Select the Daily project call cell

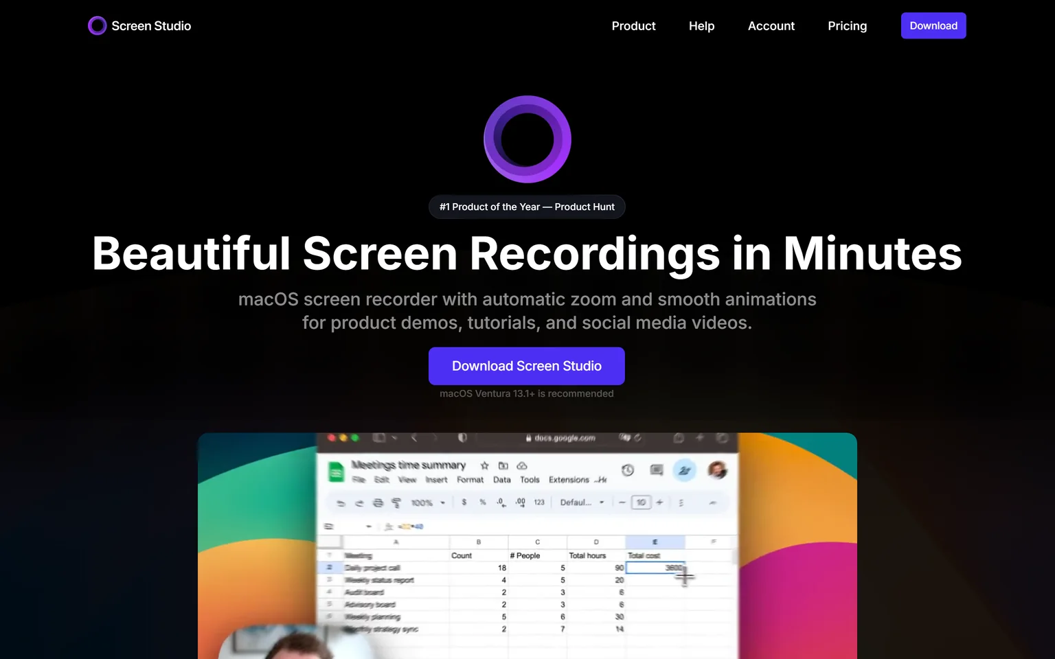(x=396, y=568)
